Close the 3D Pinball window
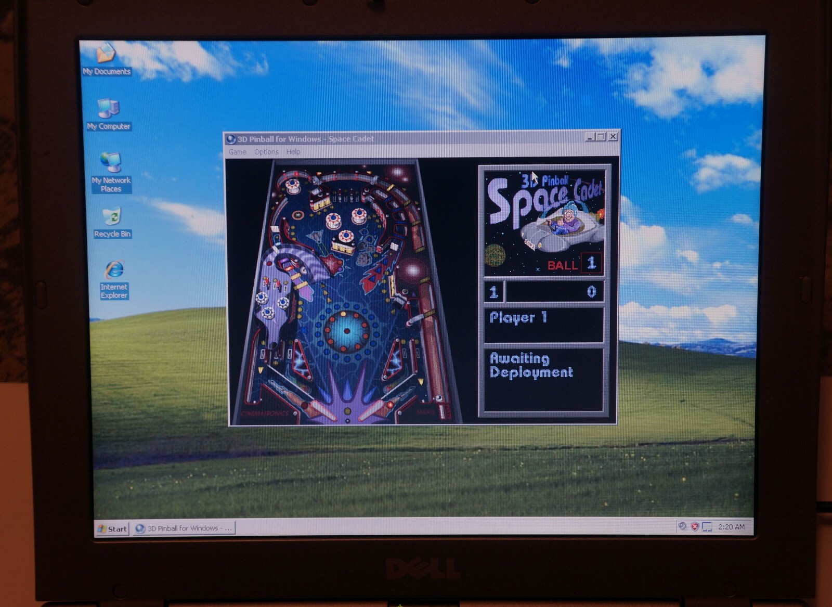The image size is (832, 607). tap(613, 136)
